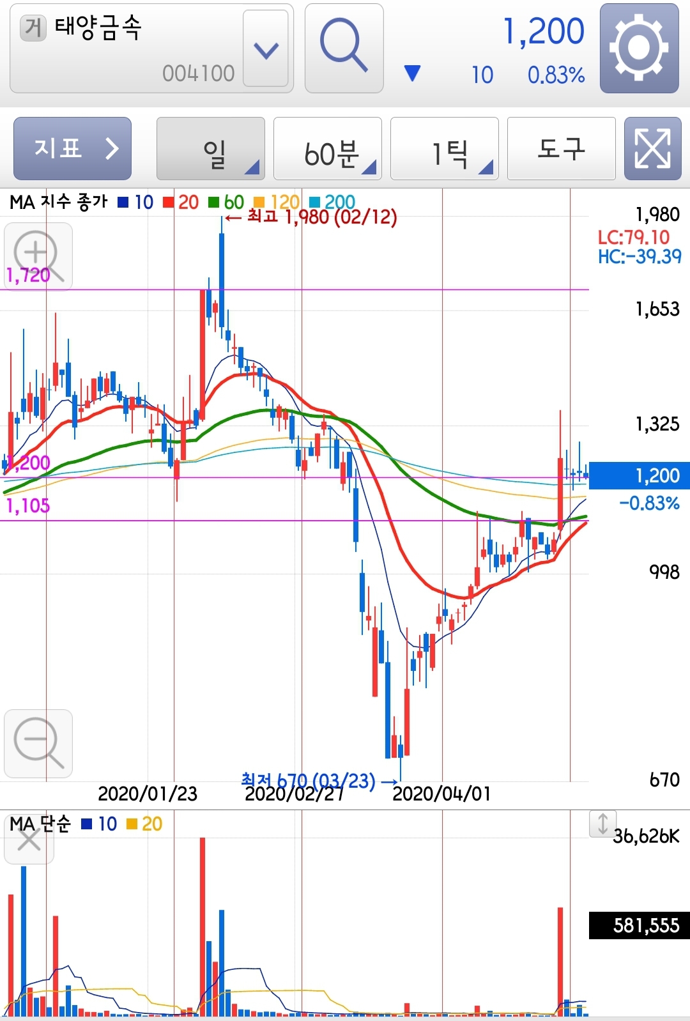Click the MA 60 green legend swatch

pos(214,203)
